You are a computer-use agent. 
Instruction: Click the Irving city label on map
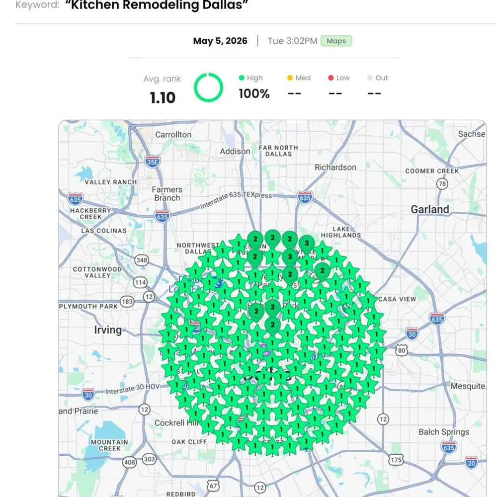tap(108, 330)
